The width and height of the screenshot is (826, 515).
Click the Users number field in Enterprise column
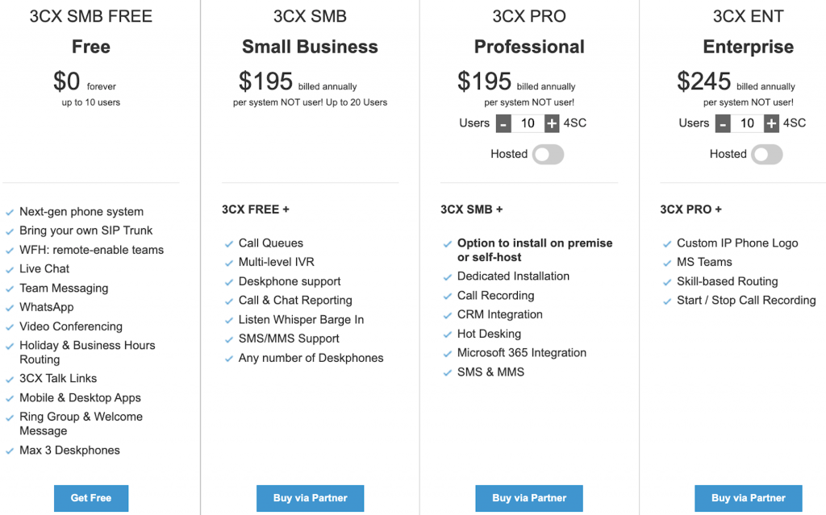746,123
